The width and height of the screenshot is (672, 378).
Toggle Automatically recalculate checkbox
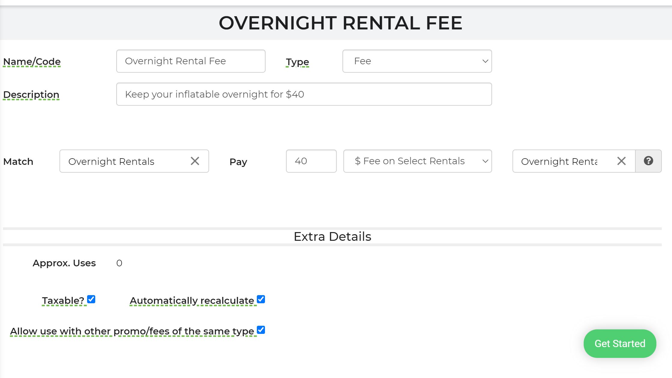pyautogui.click(x=261, y=299)
